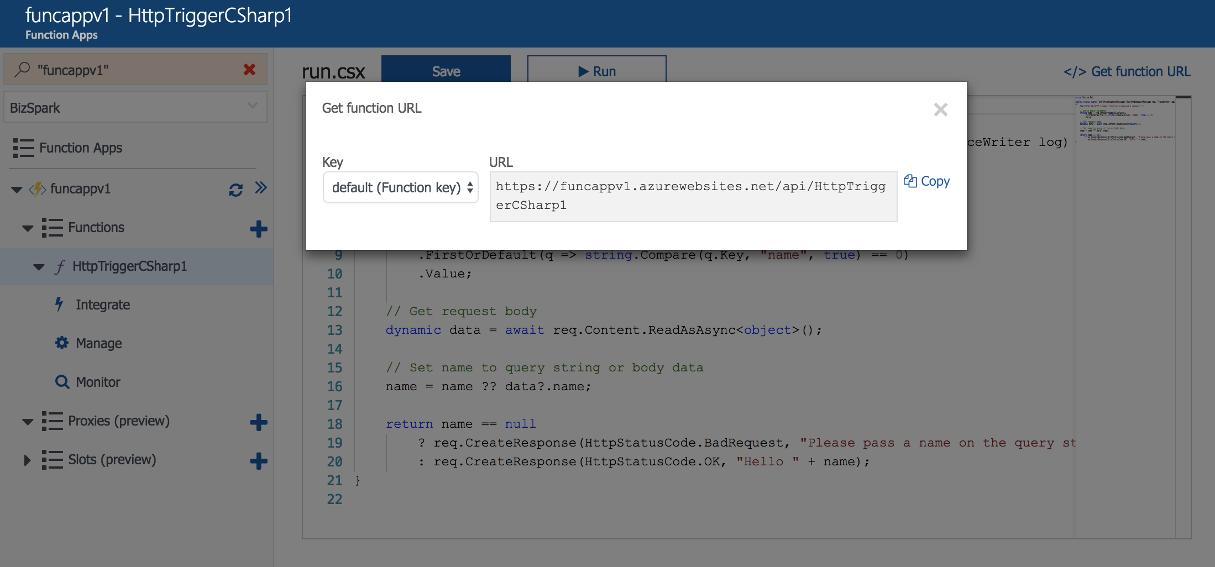Collapse the funcappv1 tree node
Image resolution: width=1215 pixels, height=567 pixels.
point(17,190)
